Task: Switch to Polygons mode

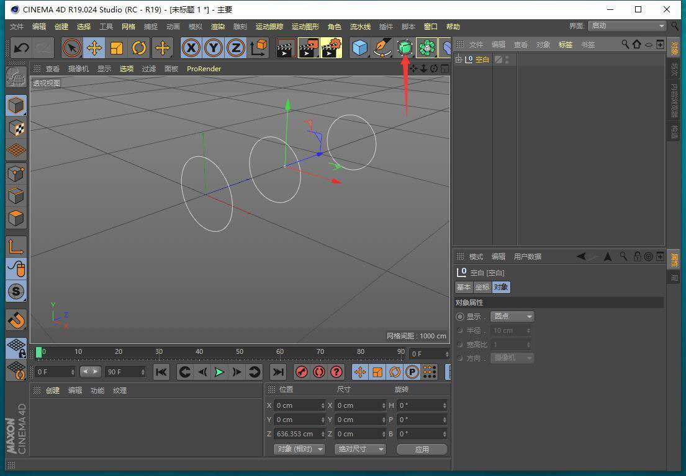Action: [x=16, y=218]
